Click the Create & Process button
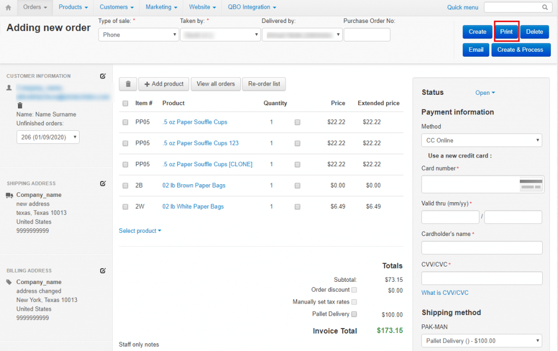Screen dimensions: 558x351 point(520,50)
